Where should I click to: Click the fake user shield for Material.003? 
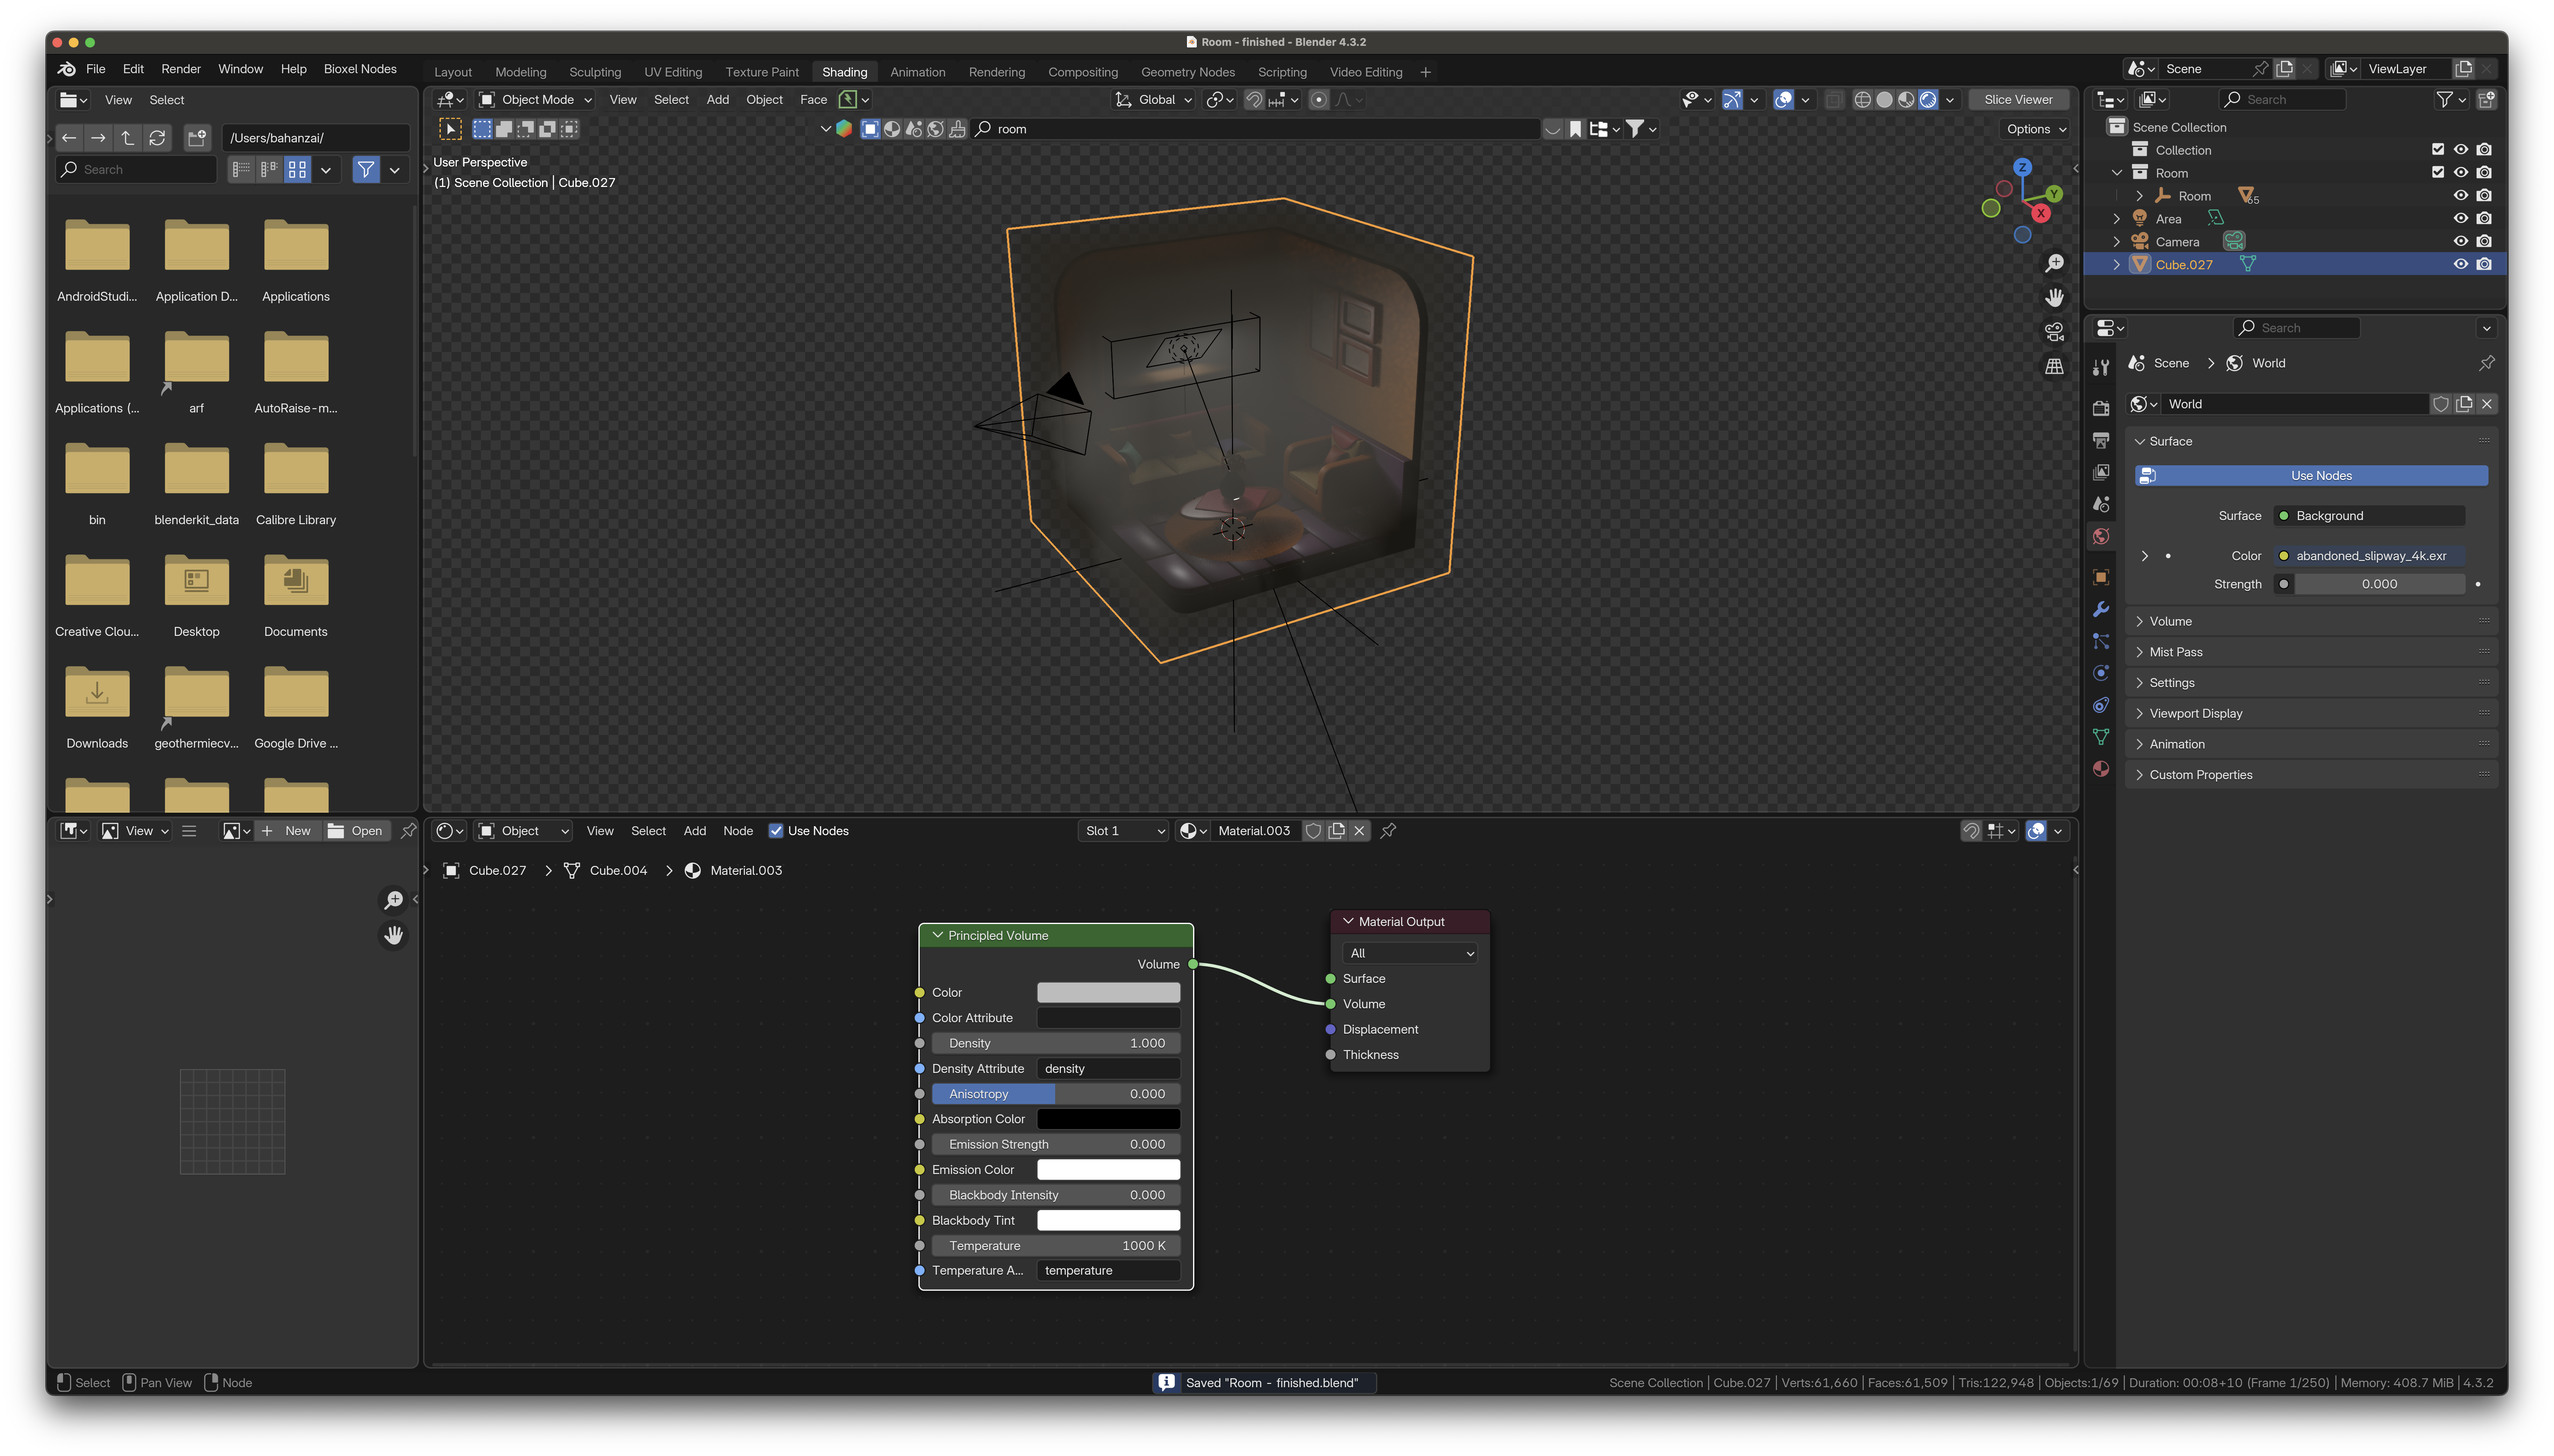1314,831
